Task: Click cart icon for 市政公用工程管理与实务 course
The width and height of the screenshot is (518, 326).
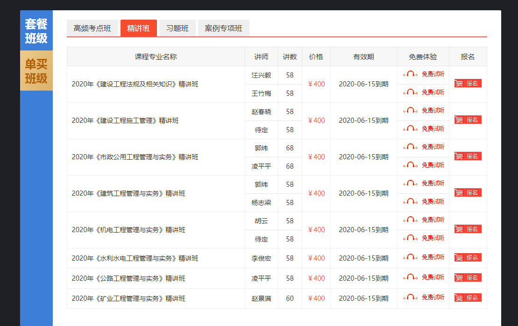Action: point(459,156)
